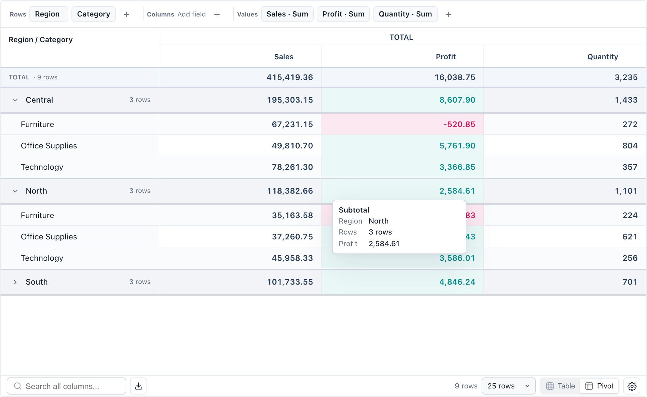Image resolution: width=647 pixels, height=397 pixels.
Task: Click the Profit column header
Action: pyautogui.click(x=403, y=56)
